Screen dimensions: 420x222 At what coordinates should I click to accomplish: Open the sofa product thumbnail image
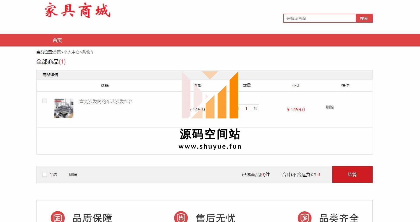click(64, 108)
